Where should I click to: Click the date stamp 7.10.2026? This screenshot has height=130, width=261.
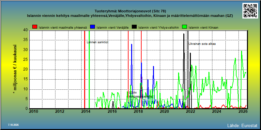click(x=13, y=125)
